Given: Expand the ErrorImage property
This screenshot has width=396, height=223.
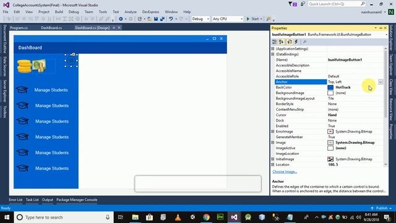Looking at the screenshot, I should (x=272, y=131).
